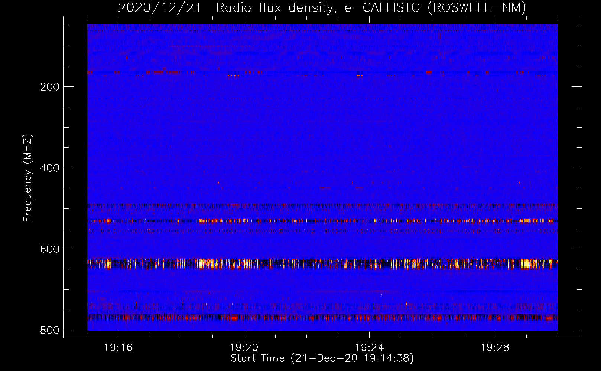The width and height of the screenshot is (601, 371).
Task: Click the 19:24 time tick label
Action: point(369,348)
